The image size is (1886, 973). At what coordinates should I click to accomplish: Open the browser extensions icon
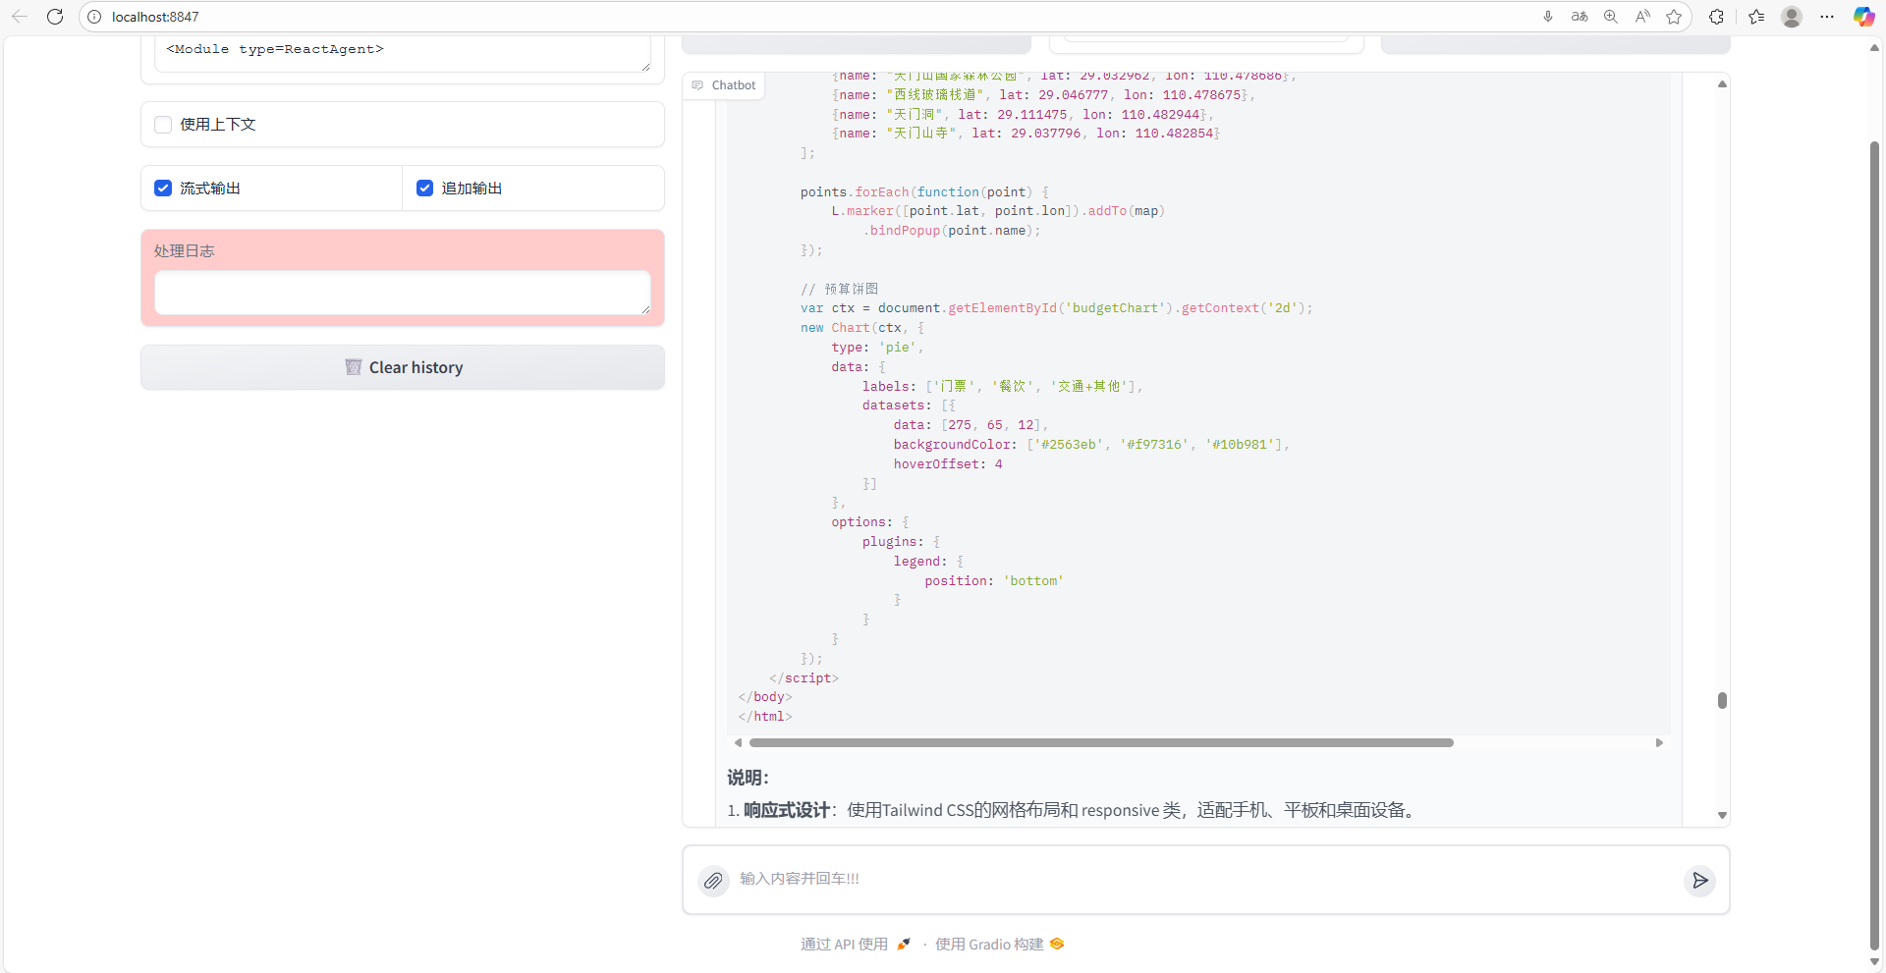click(x=1716, y=17)
